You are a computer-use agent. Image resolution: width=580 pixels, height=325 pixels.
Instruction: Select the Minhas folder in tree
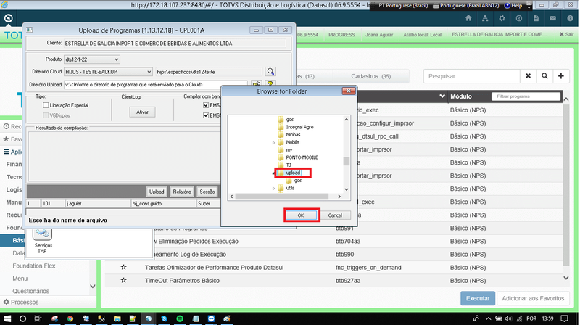(293, 135)
